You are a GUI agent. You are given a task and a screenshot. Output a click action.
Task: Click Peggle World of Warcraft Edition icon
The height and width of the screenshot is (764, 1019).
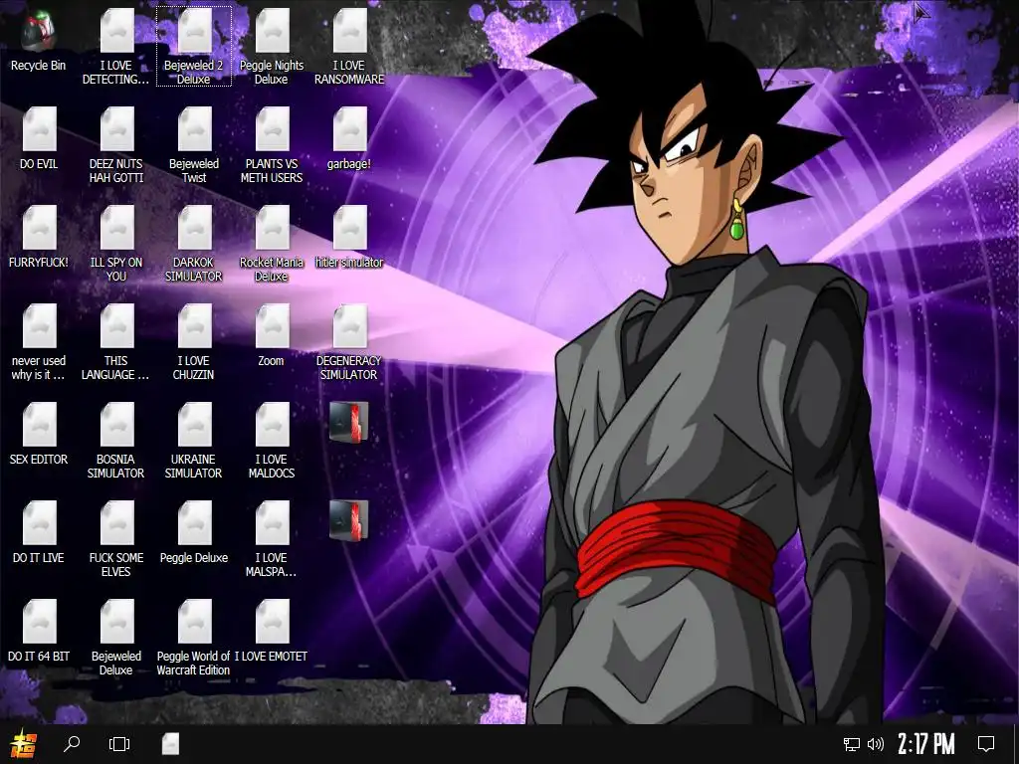(x=194, y=638)
